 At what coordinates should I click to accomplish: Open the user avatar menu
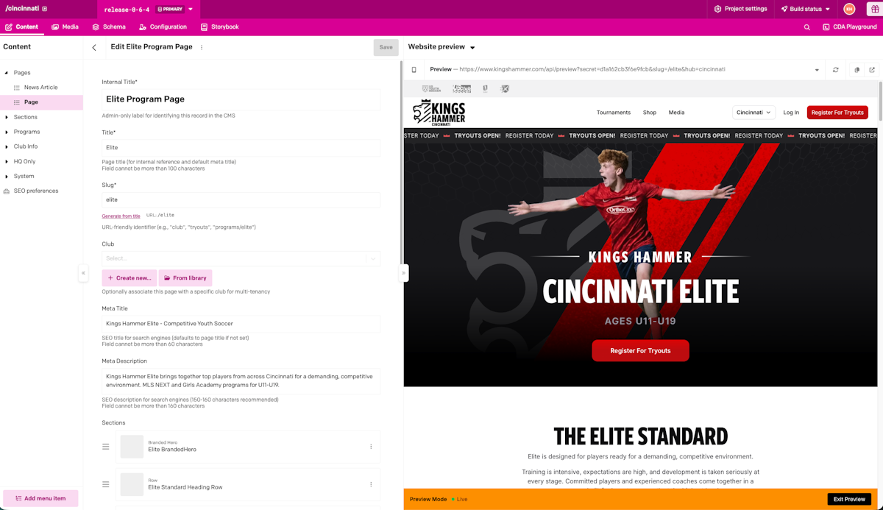point(849,9)
